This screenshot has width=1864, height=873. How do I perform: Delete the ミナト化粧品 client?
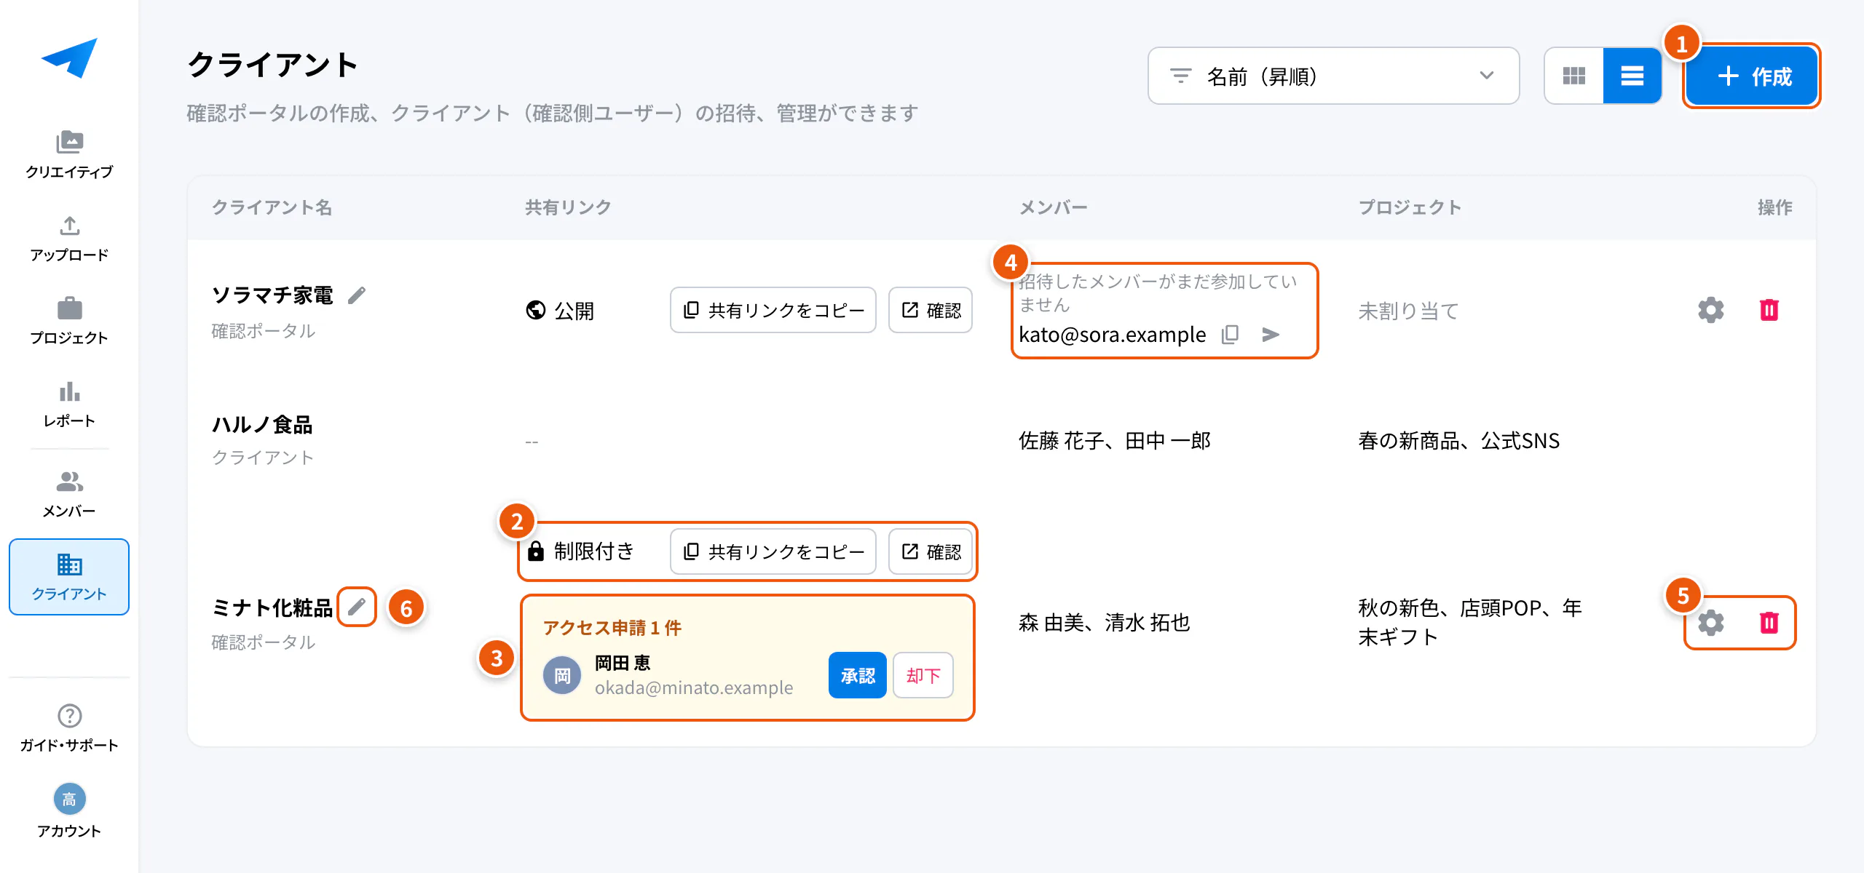click(1769, 623)
